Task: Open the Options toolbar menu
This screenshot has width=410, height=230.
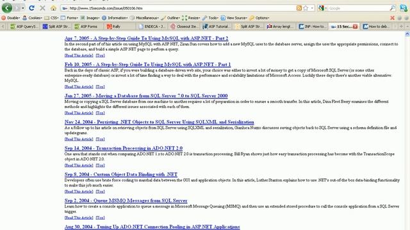Action: point(259,18)
